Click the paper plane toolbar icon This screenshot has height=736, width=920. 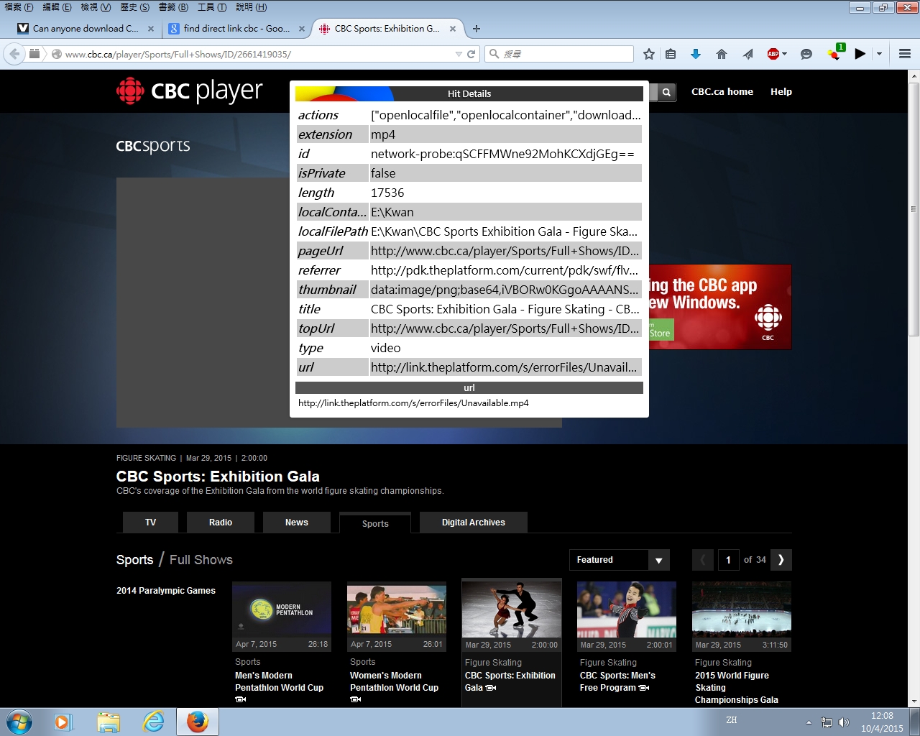click(748, 54)
